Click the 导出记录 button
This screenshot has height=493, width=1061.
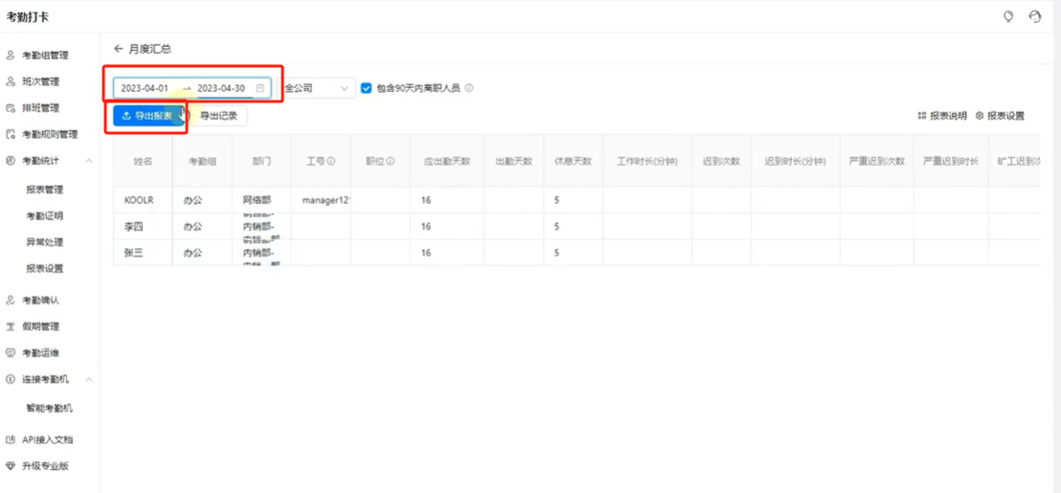pyautogui.click(x=218, y=116)
